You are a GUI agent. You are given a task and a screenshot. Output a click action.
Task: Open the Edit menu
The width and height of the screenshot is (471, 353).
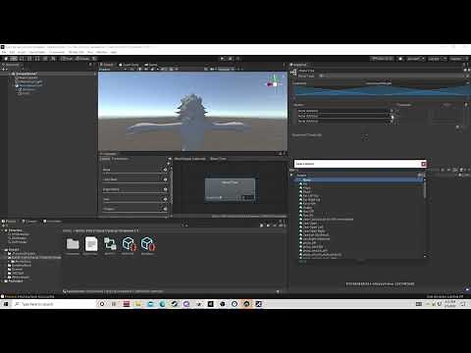(x=12, y=52)
